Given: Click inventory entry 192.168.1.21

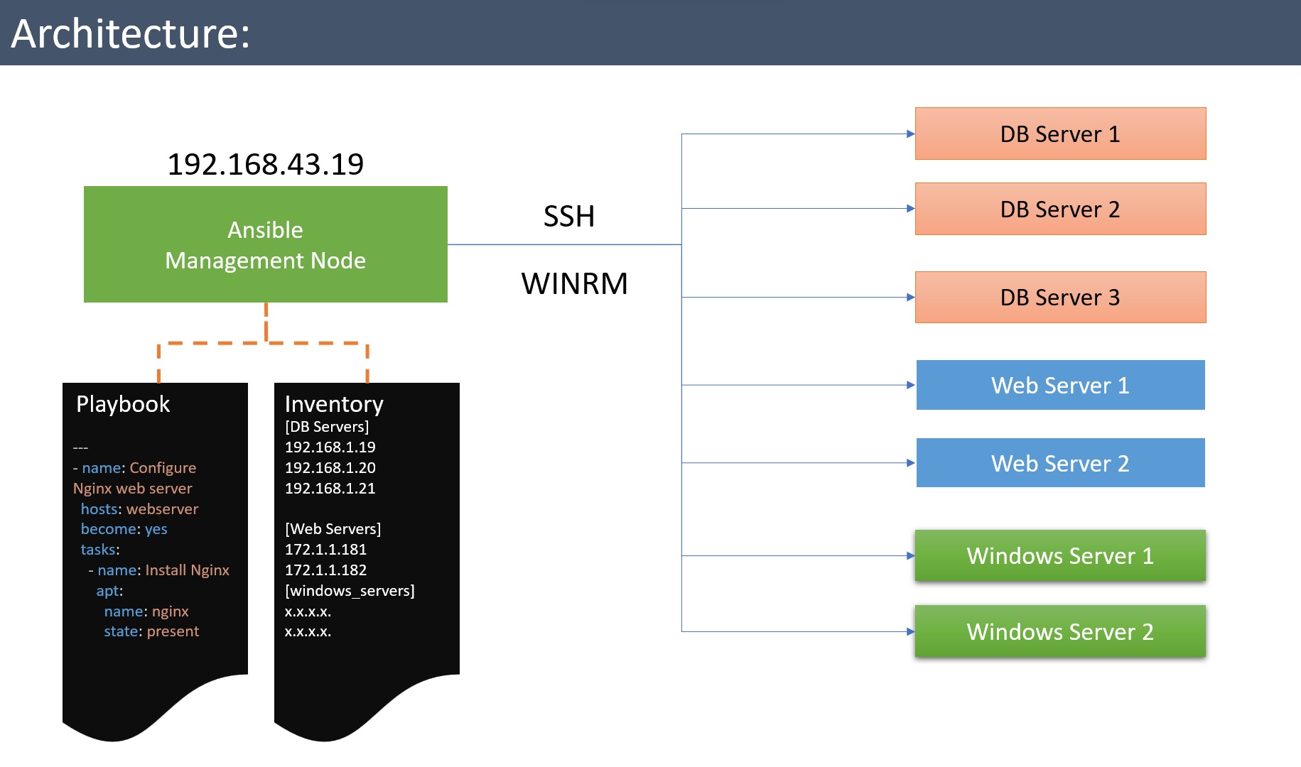Looking at the screenshot, I should point(330,489).
